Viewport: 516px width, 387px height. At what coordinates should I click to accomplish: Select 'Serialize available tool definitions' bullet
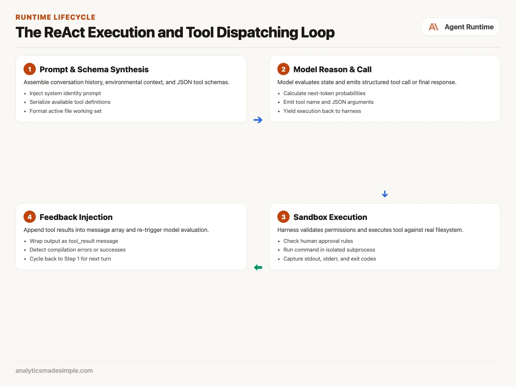(x=70, y=102)
